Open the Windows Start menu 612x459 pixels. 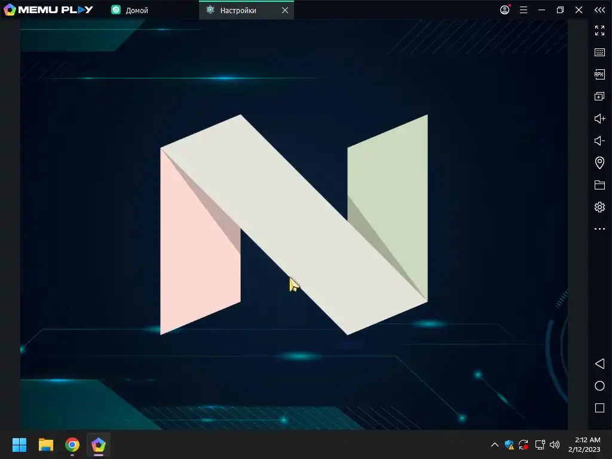[19, 445]
